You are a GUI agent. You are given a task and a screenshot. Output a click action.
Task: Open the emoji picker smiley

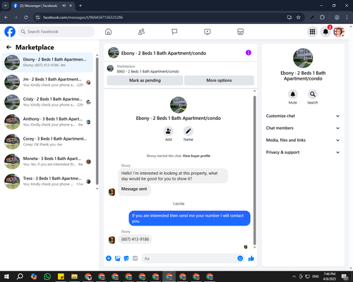pyautogui.click(x=240, y=259)
